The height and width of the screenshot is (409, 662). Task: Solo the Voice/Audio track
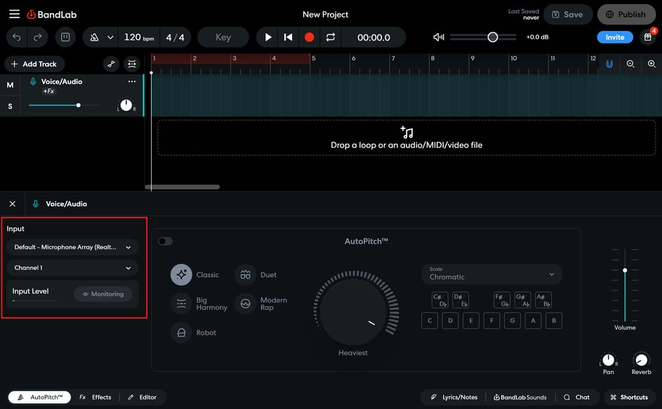pyautogui.click(x=10, y=106)
